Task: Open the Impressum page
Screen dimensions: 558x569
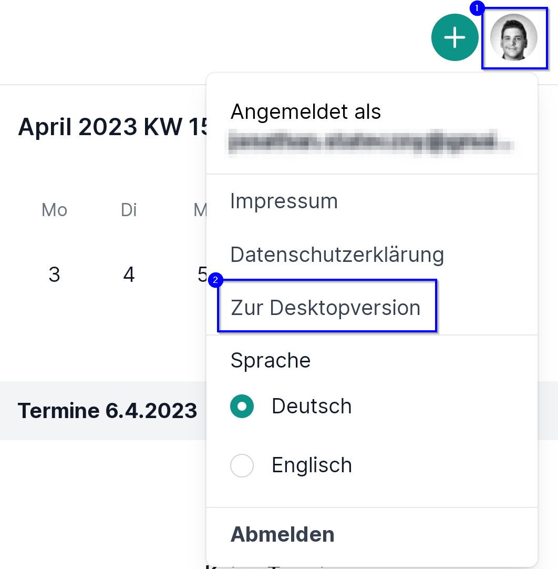Action: [x=284, y=201]
